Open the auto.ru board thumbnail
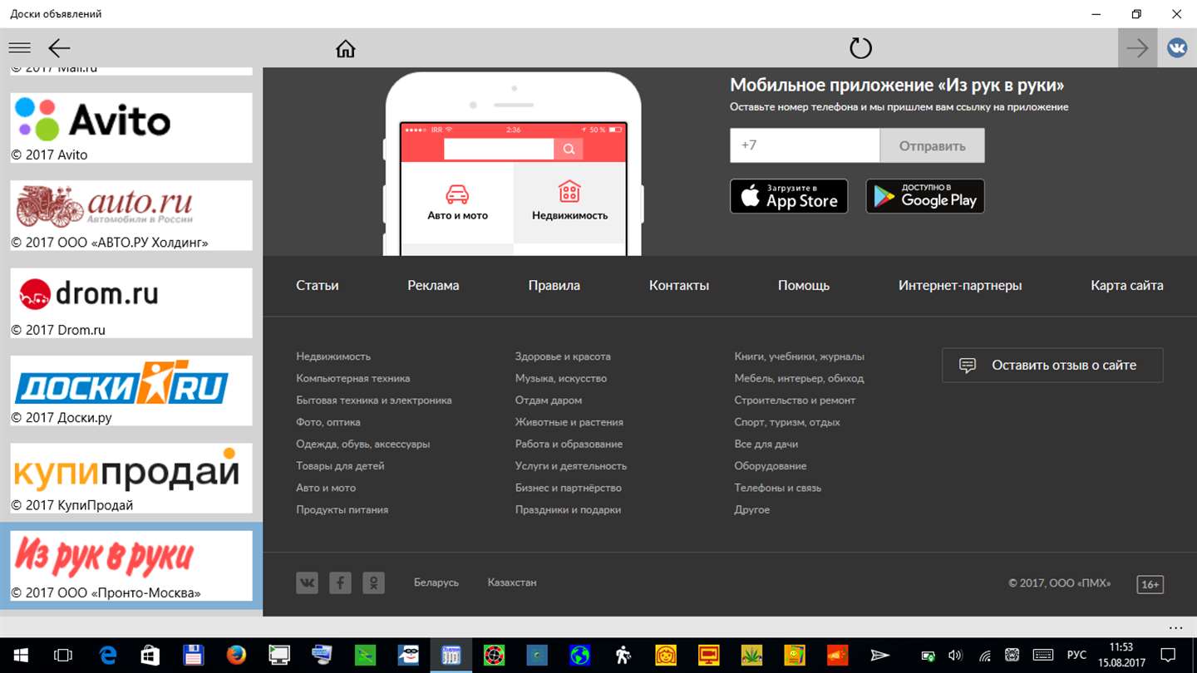Viewport: 1197px width, 673px height. [x=131, y=215]
